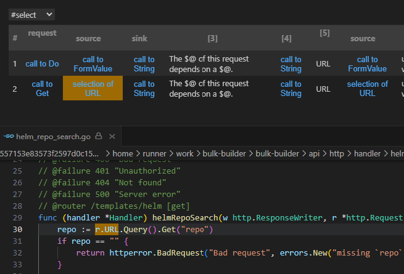
Task: Sort by the '[4]' column header
Action: click(286, 39)
